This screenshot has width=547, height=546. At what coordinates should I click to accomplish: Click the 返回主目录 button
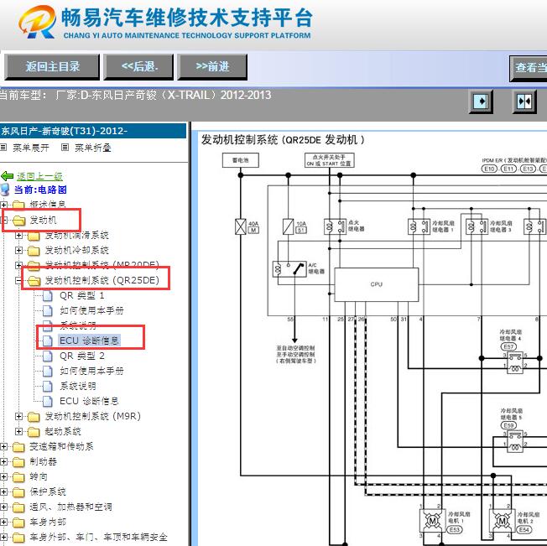pos(52,66)
